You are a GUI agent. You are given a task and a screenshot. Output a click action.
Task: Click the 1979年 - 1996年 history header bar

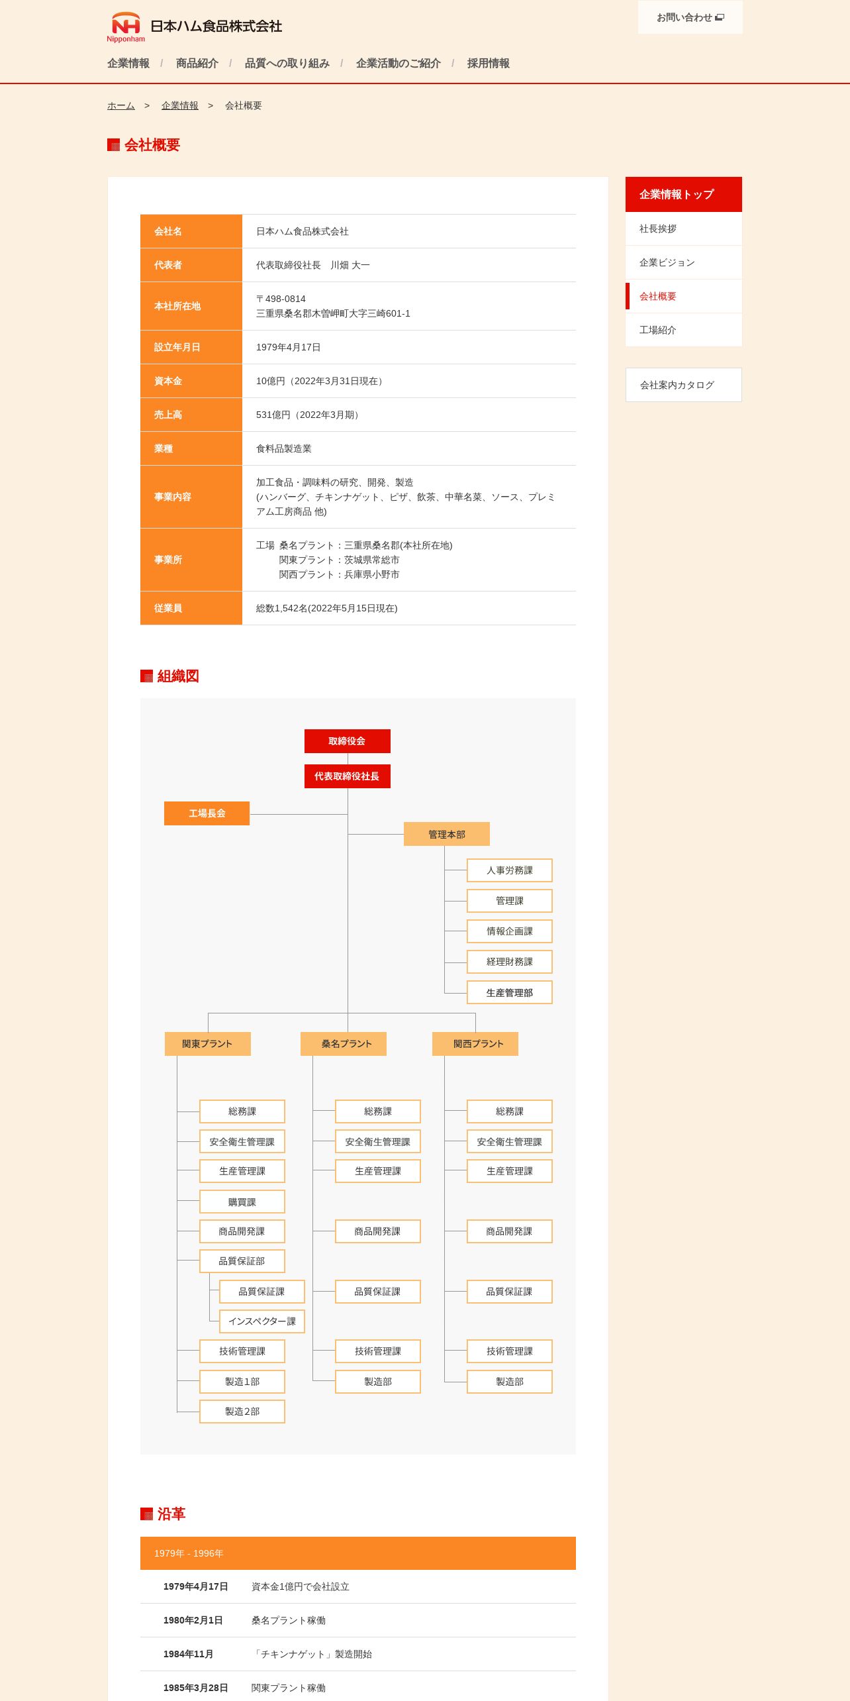(x=358, y=1553)
